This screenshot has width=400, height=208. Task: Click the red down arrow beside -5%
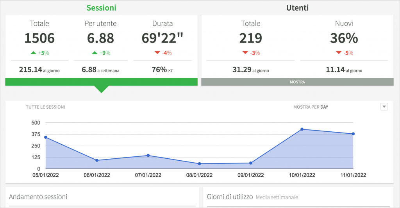point(339,53)
